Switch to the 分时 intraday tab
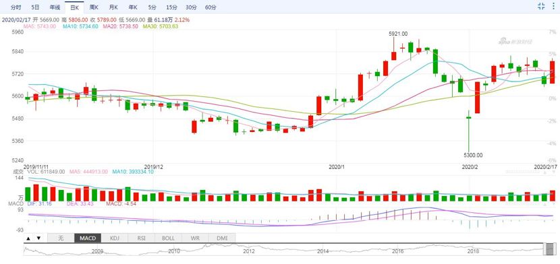Image resolution: width=560 pixels, height=264 pixels. click(16, 7)
